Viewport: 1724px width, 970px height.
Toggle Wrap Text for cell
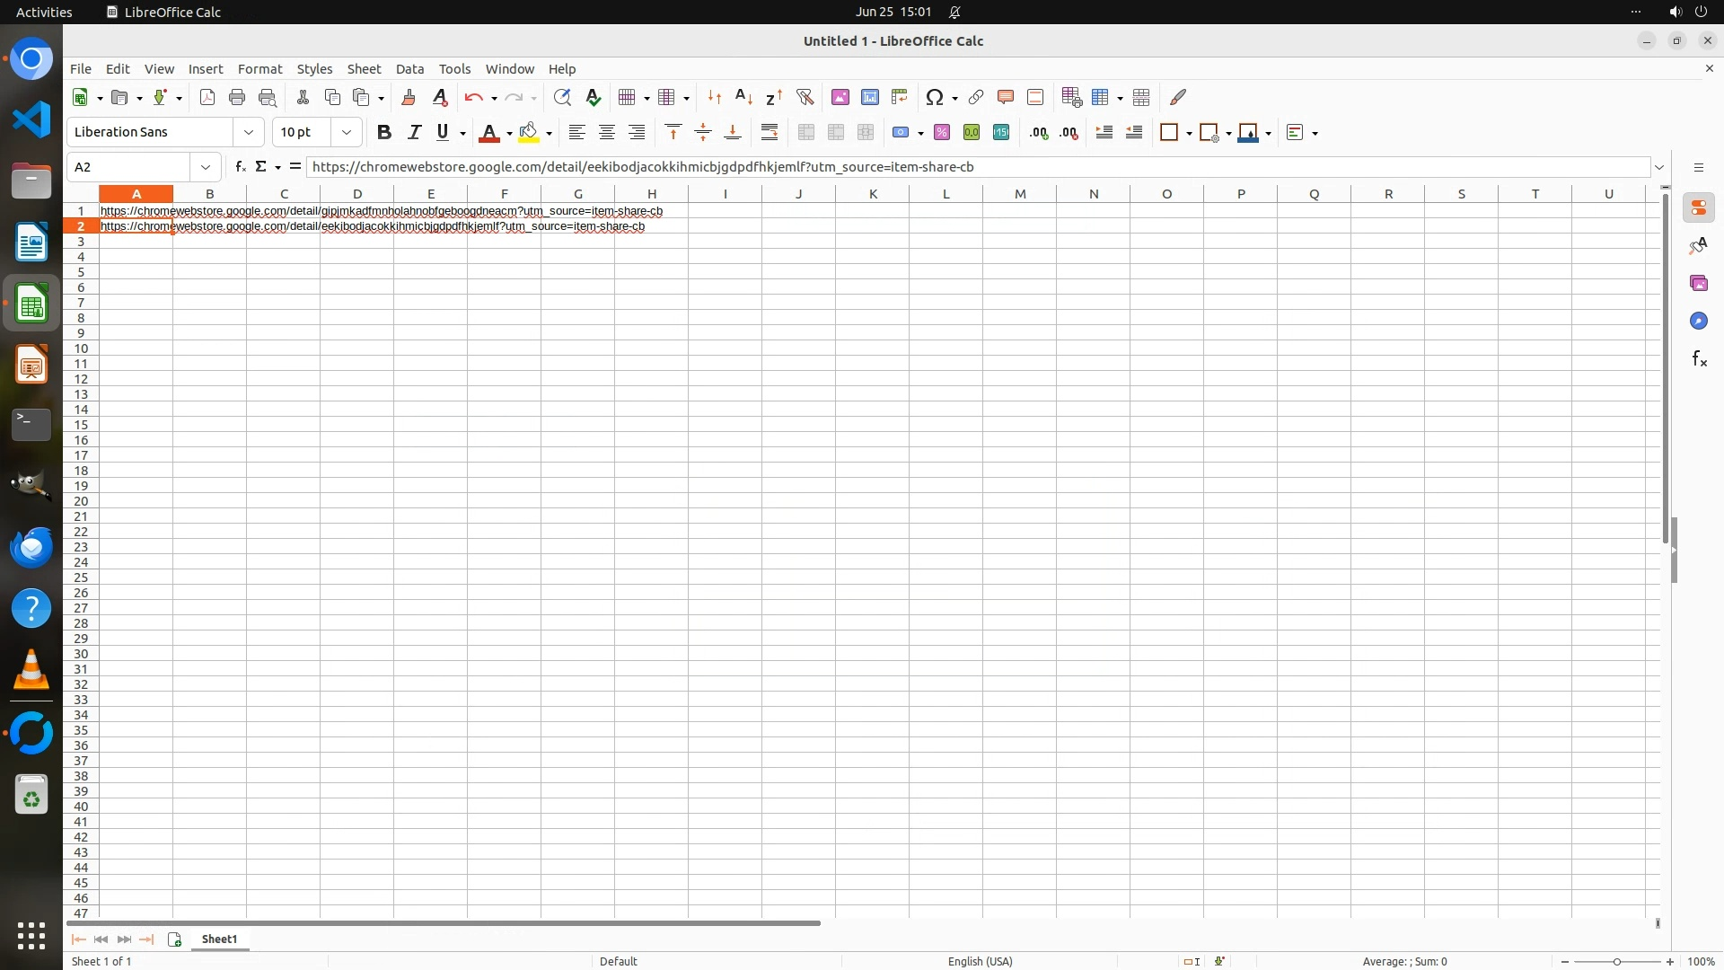pos(770,132)
